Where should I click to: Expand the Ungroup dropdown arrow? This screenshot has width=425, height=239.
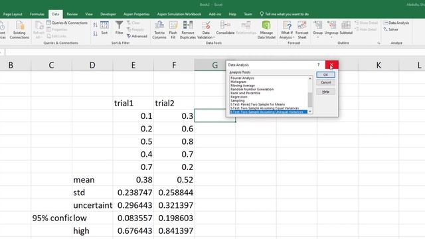[331, 37]
